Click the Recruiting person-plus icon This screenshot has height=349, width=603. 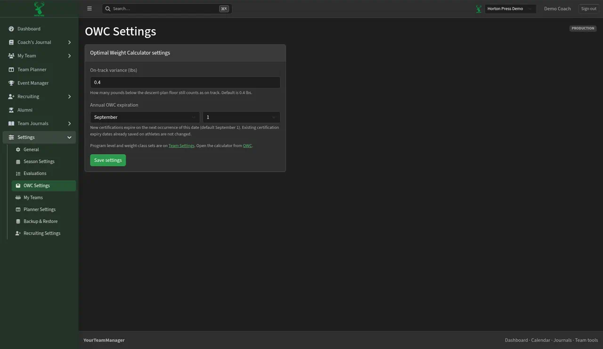point(11,96)
